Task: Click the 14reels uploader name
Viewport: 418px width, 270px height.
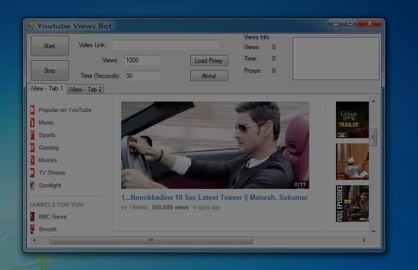Action: pos(138,208)
